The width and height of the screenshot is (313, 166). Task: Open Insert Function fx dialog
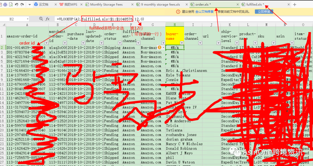[48, 19]
